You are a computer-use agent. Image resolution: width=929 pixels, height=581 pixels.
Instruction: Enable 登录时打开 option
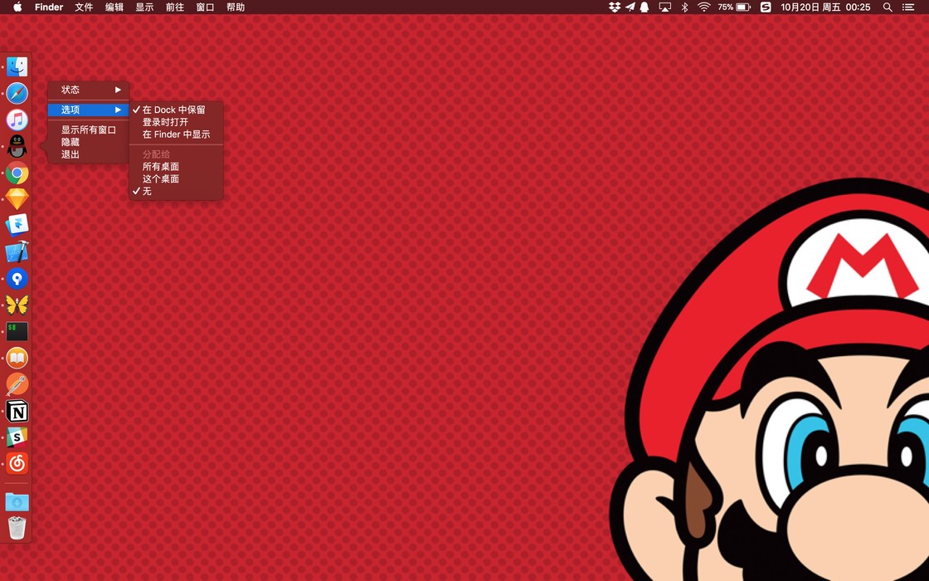tap(165, 122)
